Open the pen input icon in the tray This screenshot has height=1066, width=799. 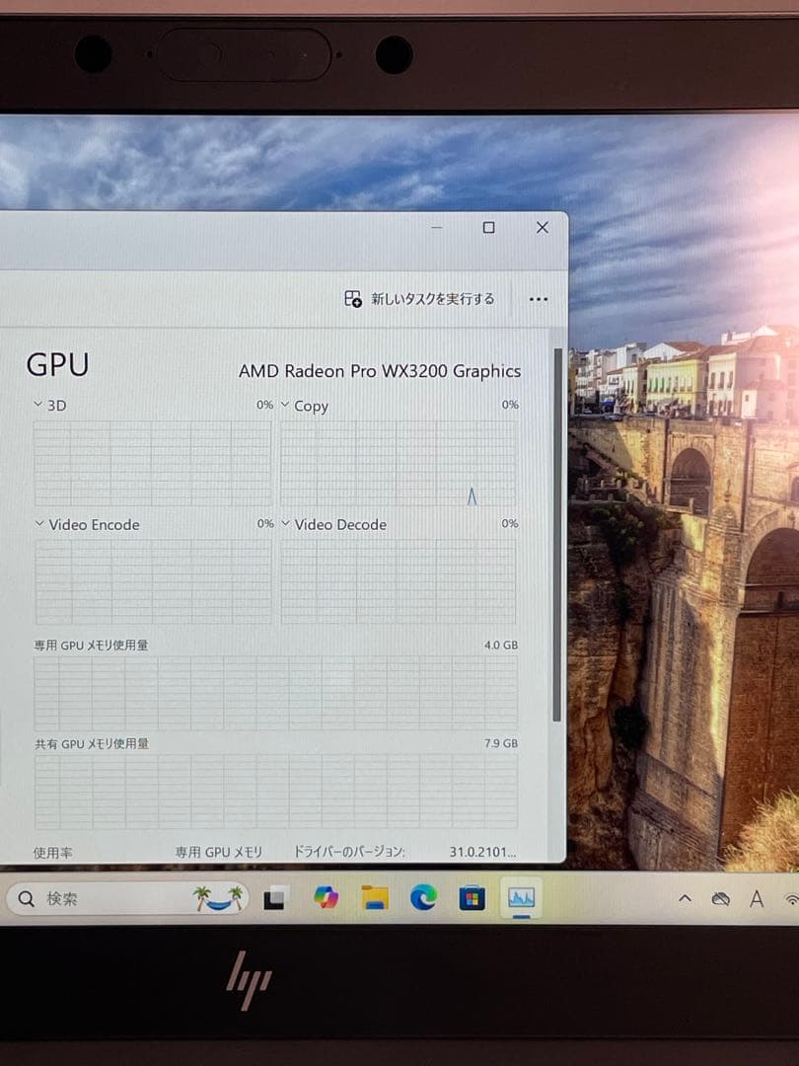(722, 899)
